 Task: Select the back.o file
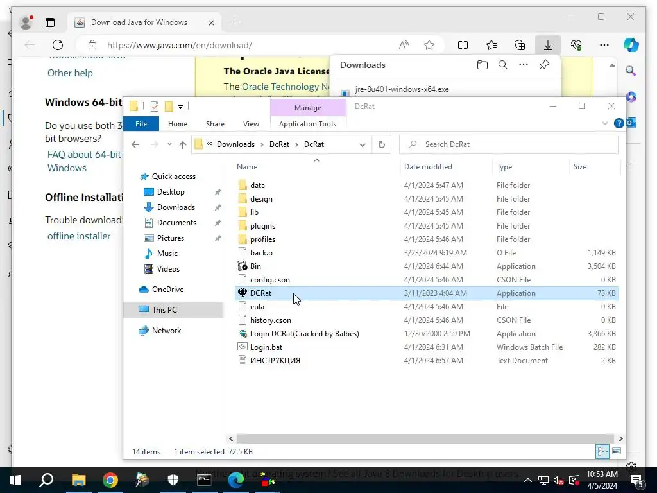[261, 253]
